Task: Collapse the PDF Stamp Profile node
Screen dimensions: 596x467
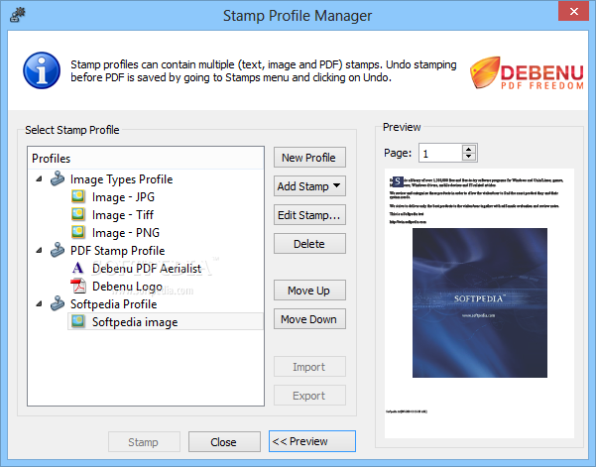Action: click(x=39, y=250)
